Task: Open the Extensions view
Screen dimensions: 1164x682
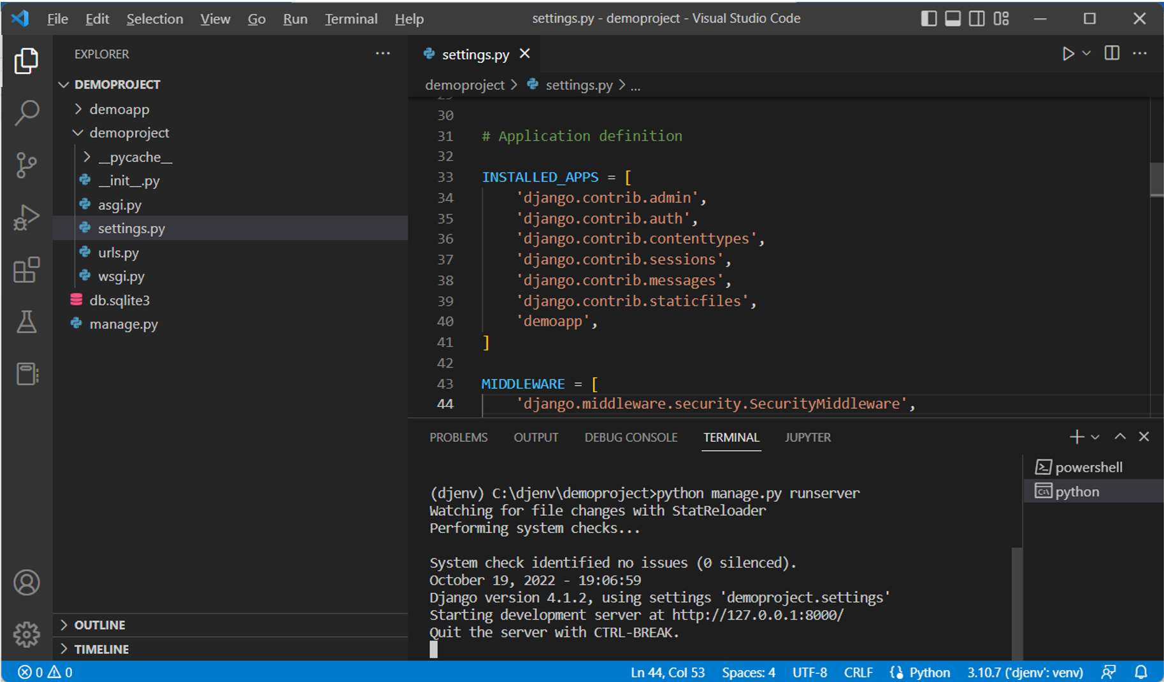Action: (26, 270)
